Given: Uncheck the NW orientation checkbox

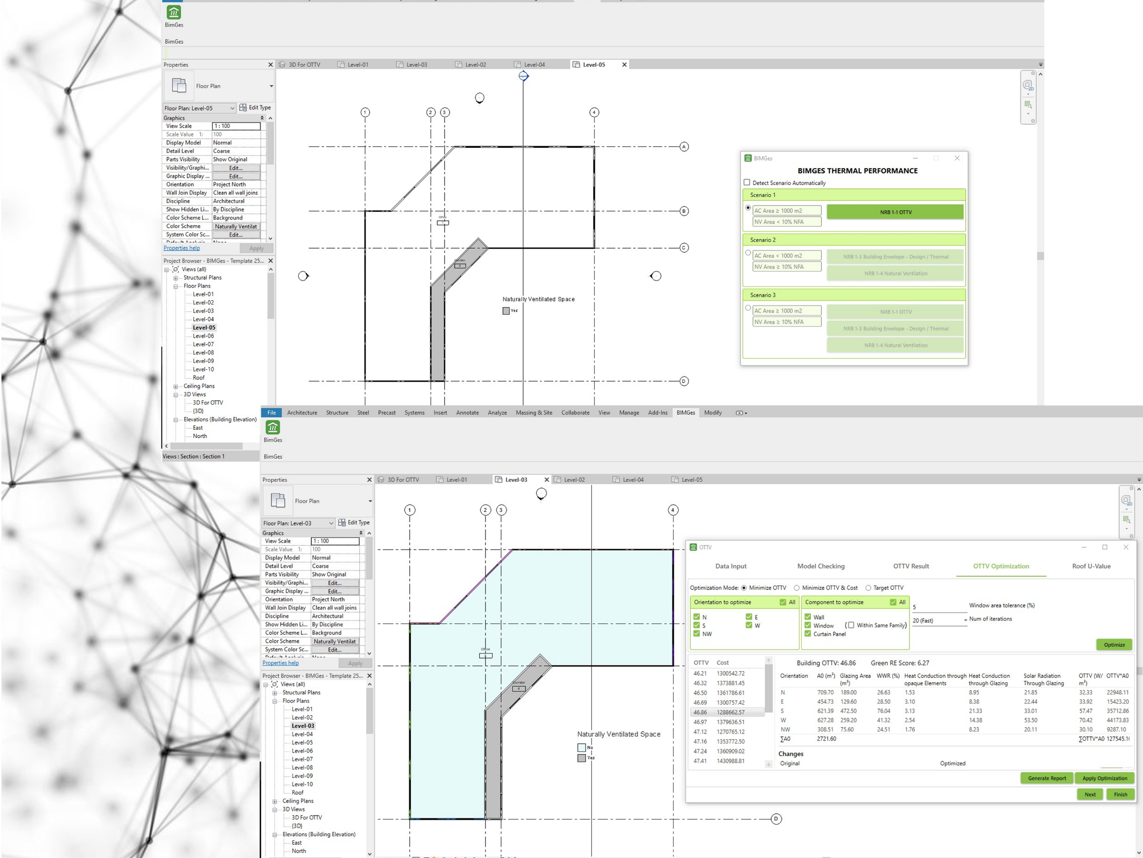Looking at the screenshot, I should (696, 634).
